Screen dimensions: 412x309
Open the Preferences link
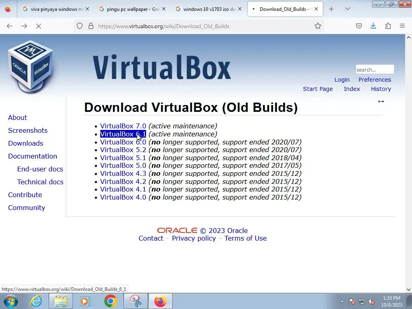375,80
